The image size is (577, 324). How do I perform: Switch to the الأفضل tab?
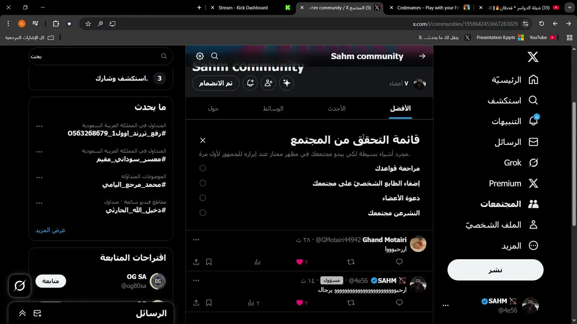[400, 108]
